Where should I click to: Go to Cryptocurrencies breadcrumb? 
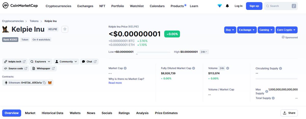click(13, 21)
